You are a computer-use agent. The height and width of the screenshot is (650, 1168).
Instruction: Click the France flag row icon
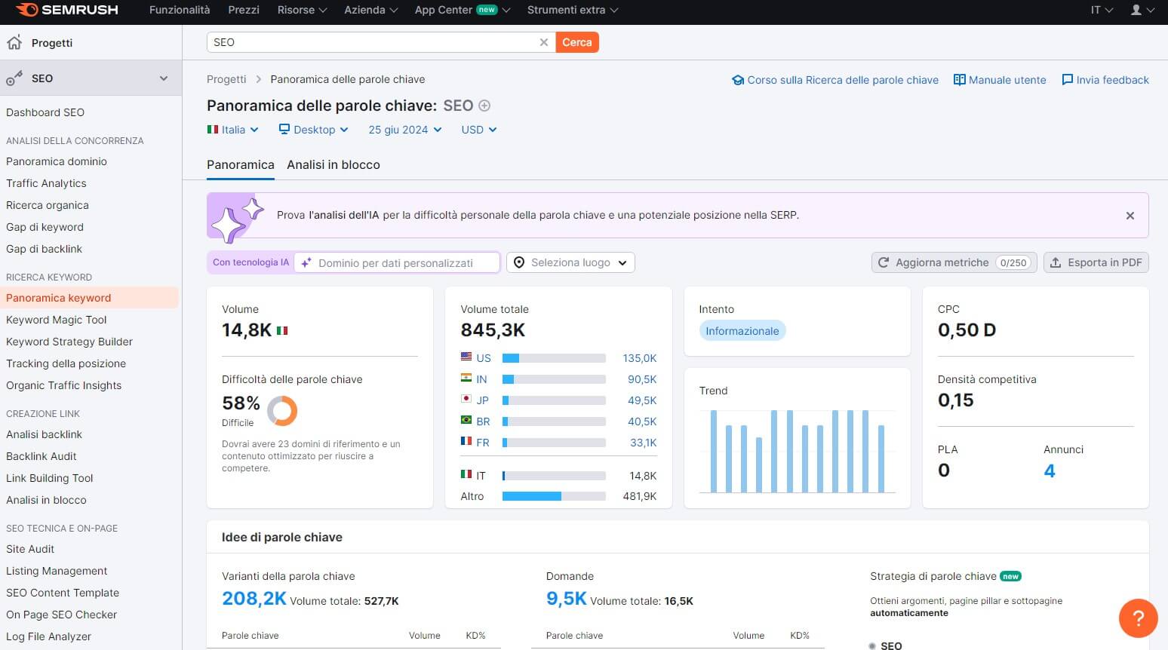click(466, 442)
